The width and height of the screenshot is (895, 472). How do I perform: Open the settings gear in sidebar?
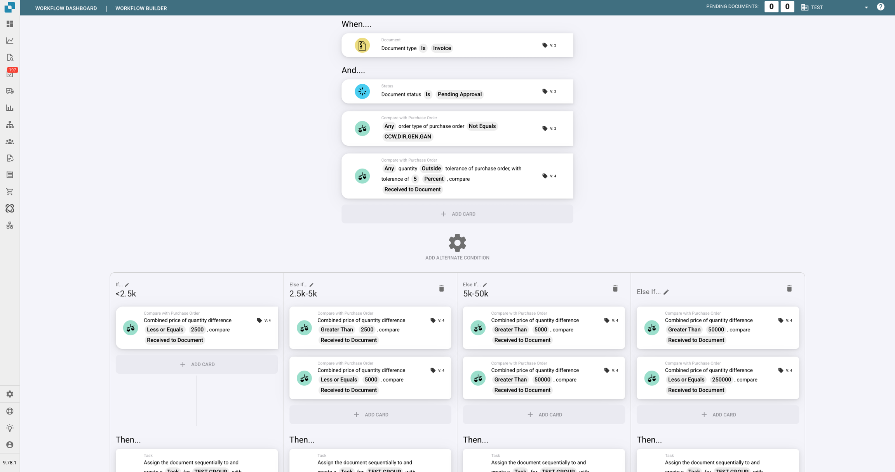pyautogui.click(x=10, y=394)
